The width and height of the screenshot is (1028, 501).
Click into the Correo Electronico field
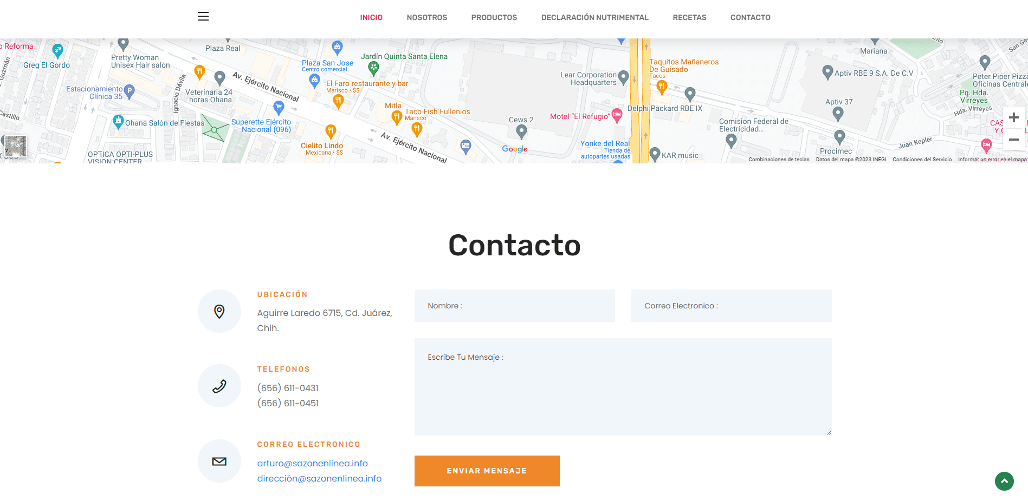coord(732,306)
